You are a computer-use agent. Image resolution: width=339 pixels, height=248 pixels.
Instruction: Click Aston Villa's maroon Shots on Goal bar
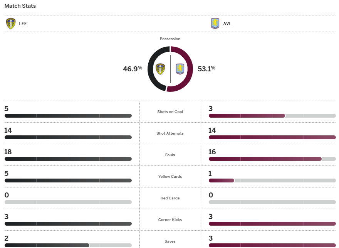[x=247, y=116]
